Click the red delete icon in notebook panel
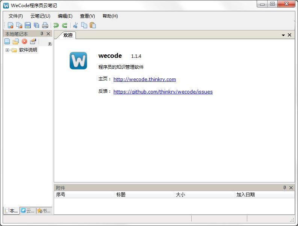 pos(24,41)
